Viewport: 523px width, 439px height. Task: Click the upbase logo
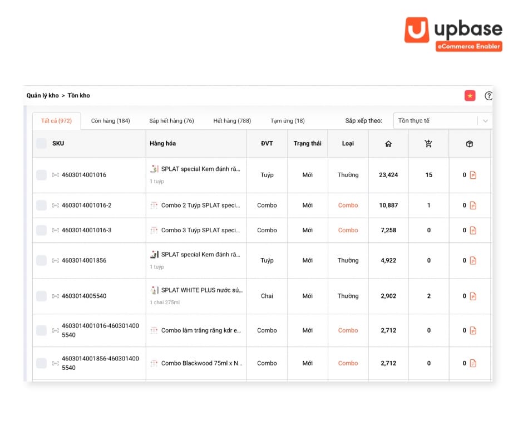point(453,35)
